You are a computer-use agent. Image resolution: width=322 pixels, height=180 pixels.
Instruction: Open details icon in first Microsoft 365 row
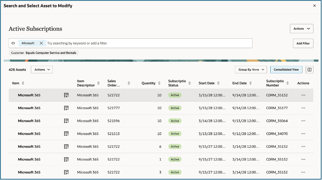coord(66,95)
